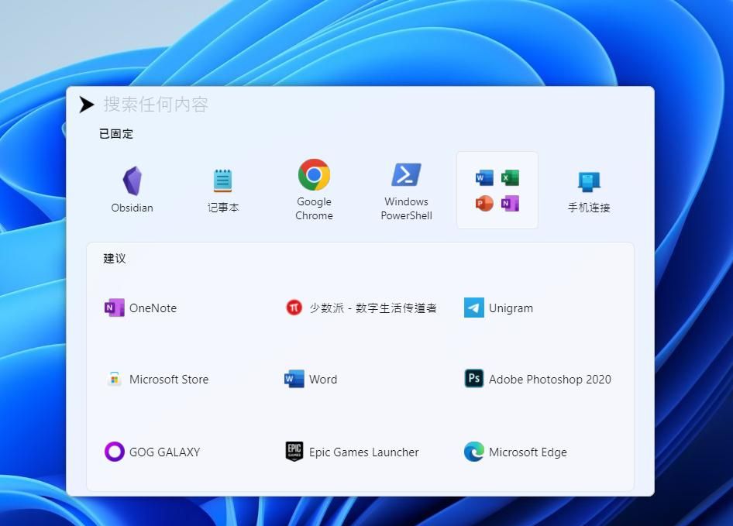Select the Excel icon inside the Office group
The height and width of the screenshot is (526, 733).
pyautogui.click(x=511, y=177)
